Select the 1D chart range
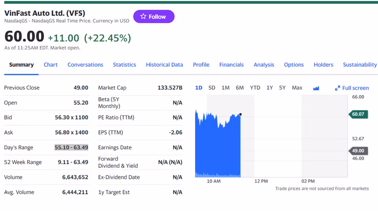Viewport: 378px width, 211px height. 198,88
